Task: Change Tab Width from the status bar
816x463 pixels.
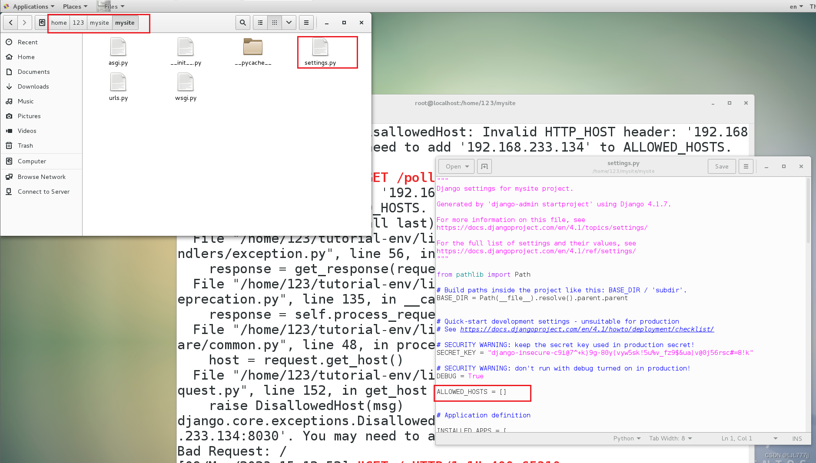Action: (670, 438)
